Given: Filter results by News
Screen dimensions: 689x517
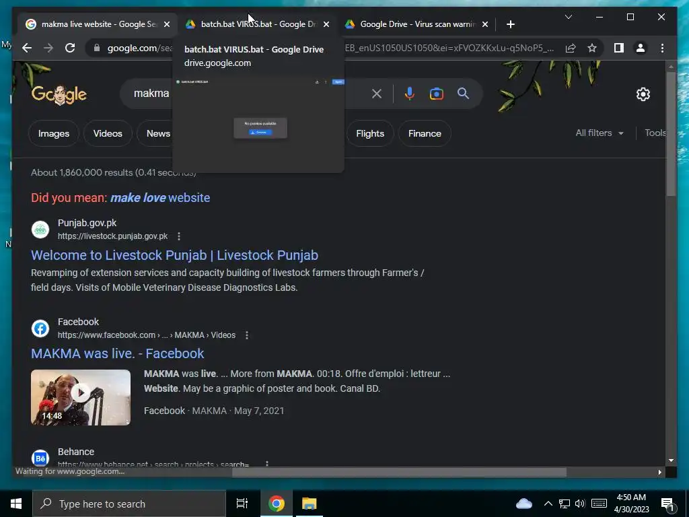Looking at the screenshot, I should (x=158, y=133).
